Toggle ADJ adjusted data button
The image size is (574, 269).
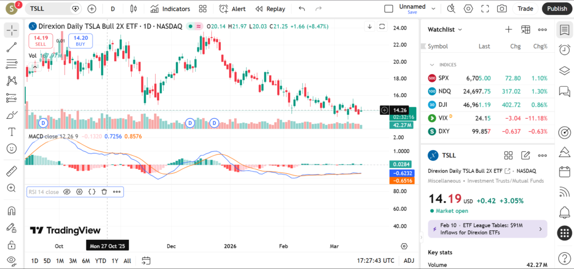click(x=409, y=261)
